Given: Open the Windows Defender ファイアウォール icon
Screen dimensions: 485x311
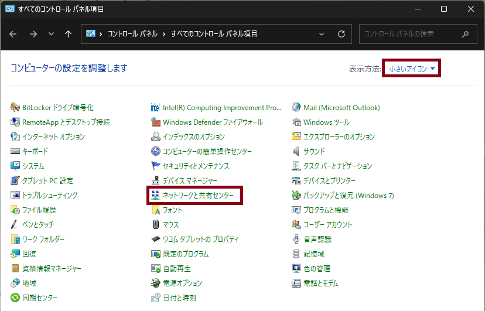Looking at the screenshot, I should point(156,122).
